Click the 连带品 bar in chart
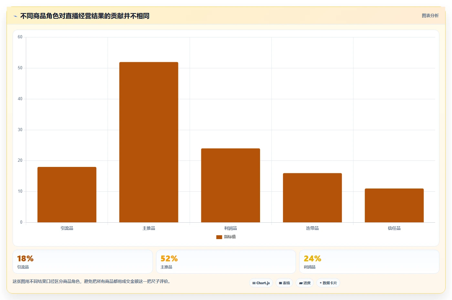 click(312, 198)
